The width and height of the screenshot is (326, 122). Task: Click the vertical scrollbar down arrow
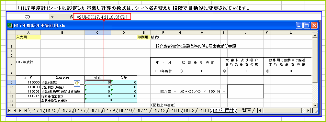point(315,105)
